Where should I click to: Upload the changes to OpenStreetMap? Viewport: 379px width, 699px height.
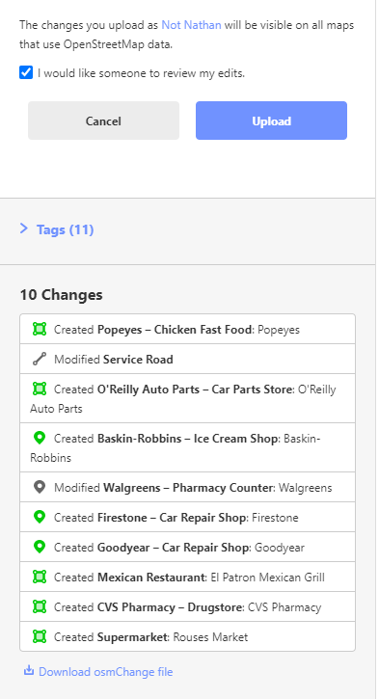pyautogui.click(x=271, y=121)
